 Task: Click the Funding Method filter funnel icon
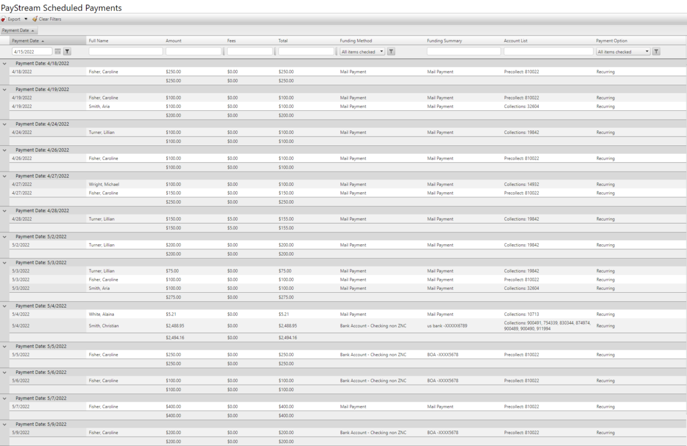click(391, 51)
